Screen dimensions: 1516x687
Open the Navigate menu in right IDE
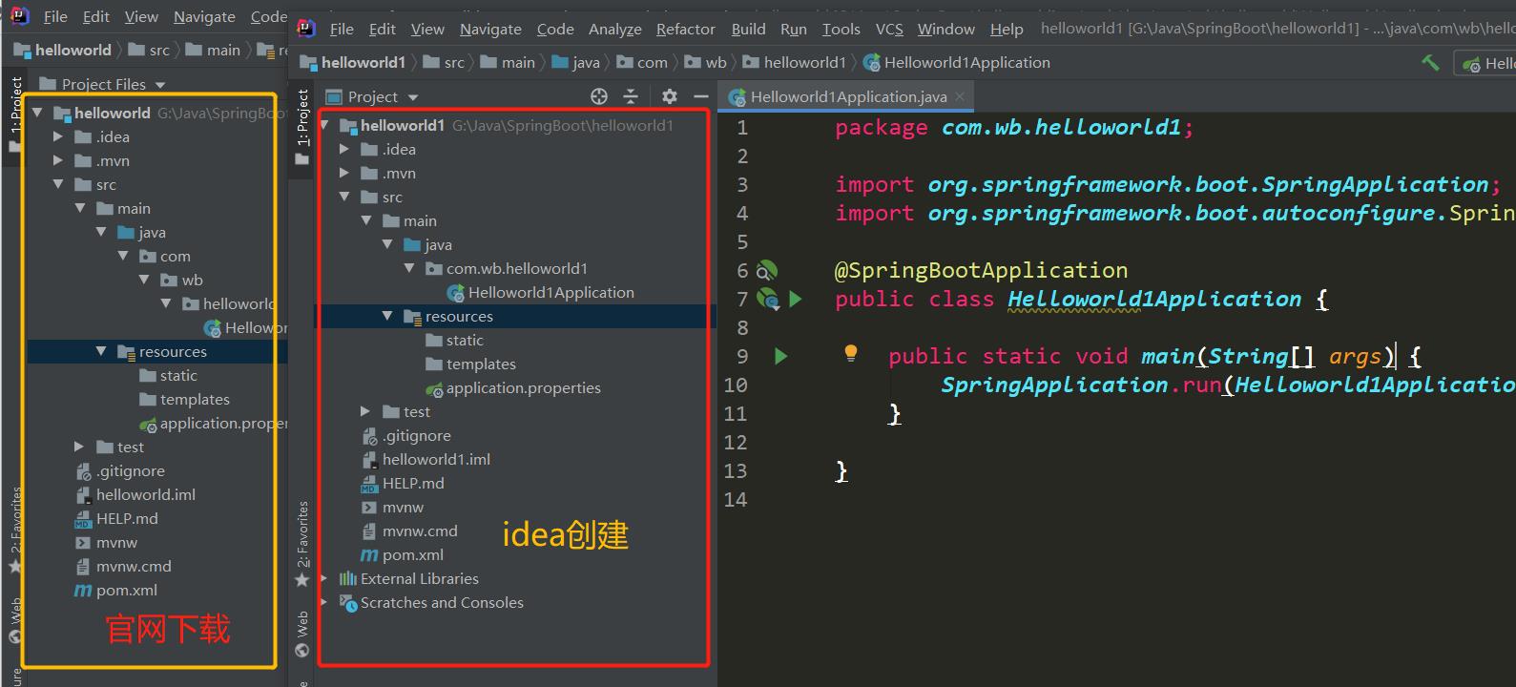(490, 29)
